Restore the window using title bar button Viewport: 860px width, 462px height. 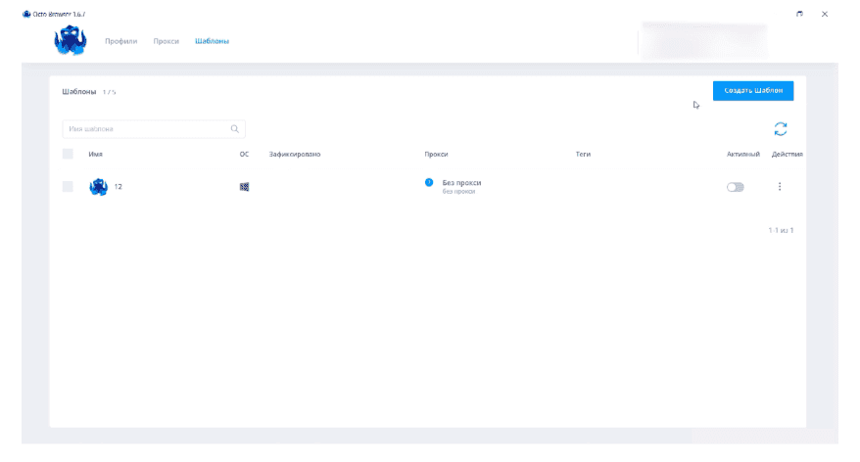(x=799, y=14)
